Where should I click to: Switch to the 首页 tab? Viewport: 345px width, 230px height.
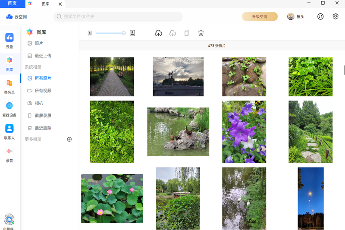(13, 3)
